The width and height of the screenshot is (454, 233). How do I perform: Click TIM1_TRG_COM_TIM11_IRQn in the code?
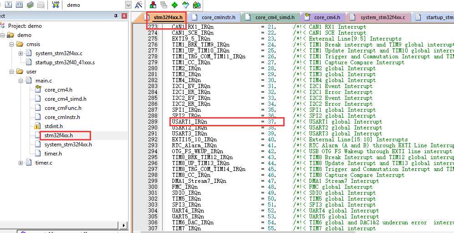pos(209,57)
